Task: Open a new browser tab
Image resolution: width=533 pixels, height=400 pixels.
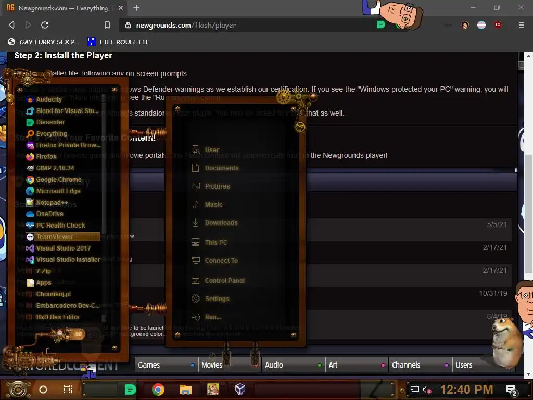Action: 136,8
